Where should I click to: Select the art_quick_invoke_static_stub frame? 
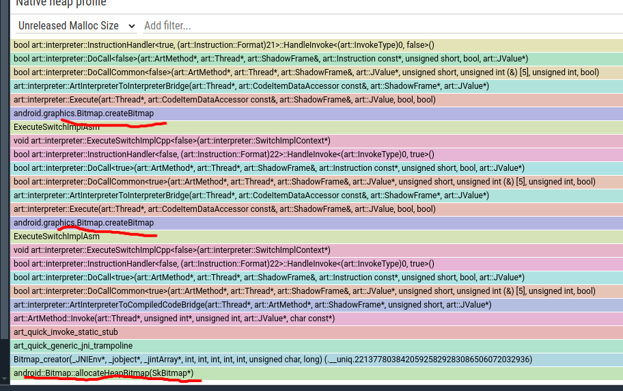[317, 332]
